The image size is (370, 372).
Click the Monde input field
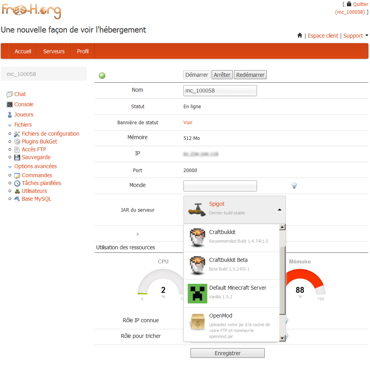(x=220, y=186)
